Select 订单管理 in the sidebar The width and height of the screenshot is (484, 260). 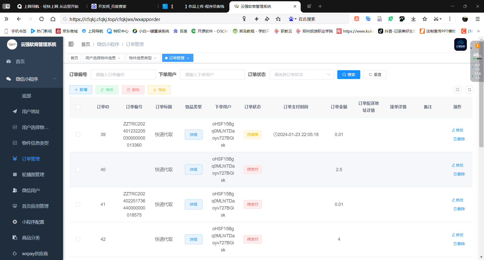coord(32,159)
